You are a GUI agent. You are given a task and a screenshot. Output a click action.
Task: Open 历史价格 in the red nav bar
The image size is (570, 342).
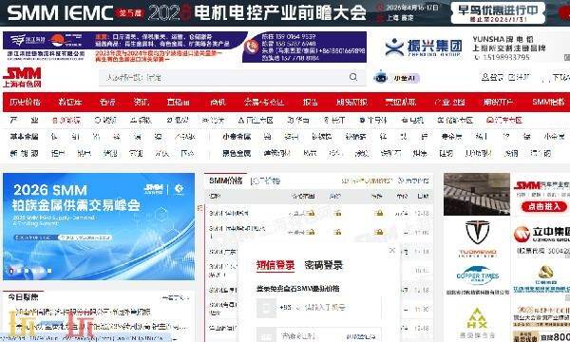click(x=25, y=103)
